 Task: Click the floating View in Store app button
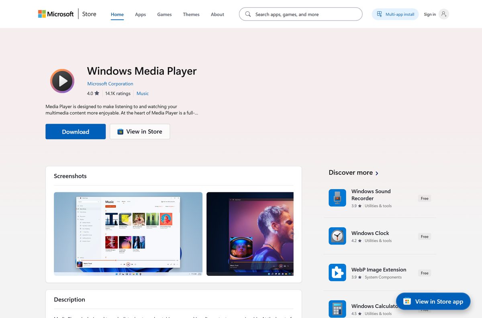point(433,301)
